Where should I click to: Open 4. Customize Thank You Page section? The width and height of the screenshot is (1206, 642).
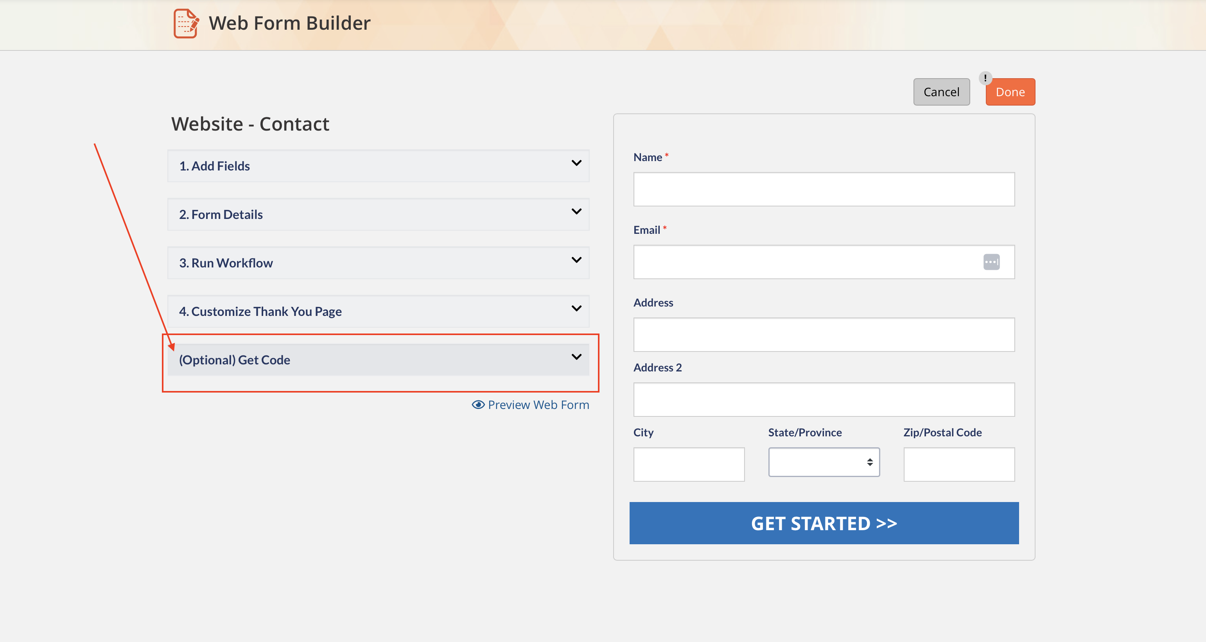click(378, 311)
